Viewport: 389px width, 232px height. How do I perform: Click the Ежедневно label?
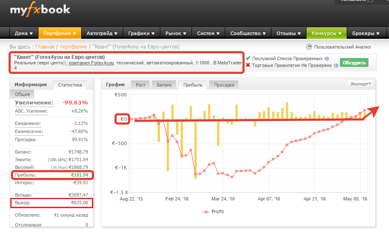pyautogui.click(x=27, y=124)
